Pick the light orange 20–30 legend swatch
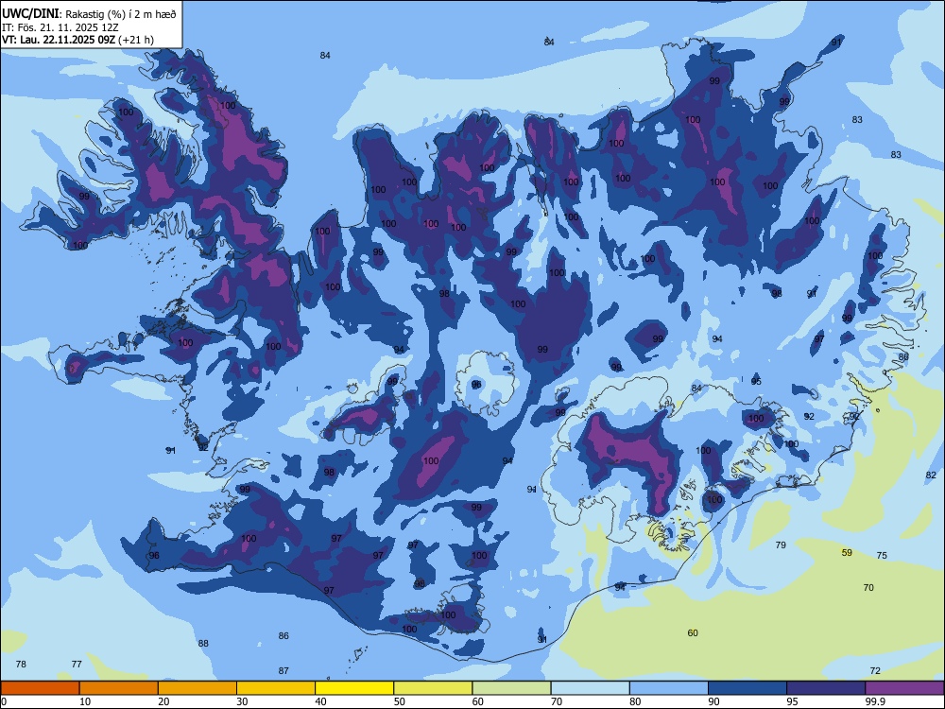The image size is (945, 709). [x=198, y=688]
